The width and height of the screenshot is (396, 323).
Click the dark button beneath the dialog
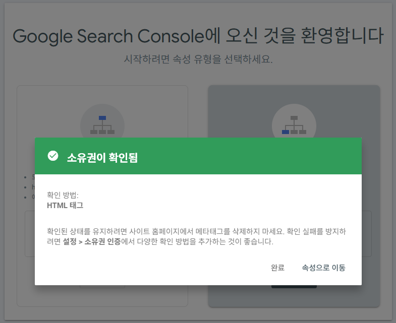294,287
